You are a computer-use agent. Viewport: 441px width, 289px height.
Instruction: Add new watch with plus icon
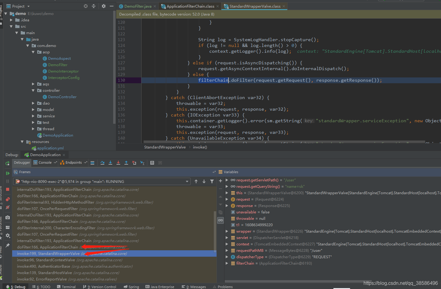[x=221, y=181]
